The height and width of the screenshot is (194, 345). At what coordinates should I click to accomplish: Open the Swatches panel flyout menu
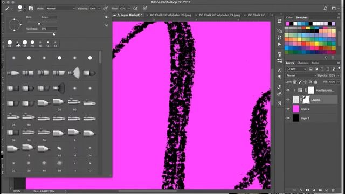coord(339,17)
